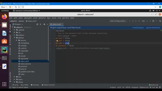The width and height of the screenshot is (162, 91).
Task: Open the Python Console tool window
Action: point(48,85)
